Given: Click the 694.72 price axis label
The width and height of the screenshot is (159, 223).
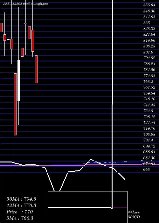Looking at the screenshot, I should click(x=149, y=146).
